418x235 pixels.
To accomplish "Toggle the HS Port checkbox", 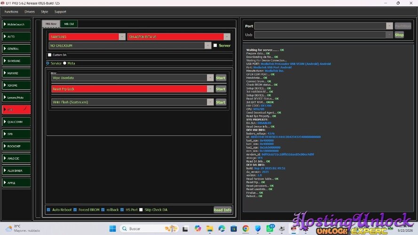I will click(x=122, y=210).
